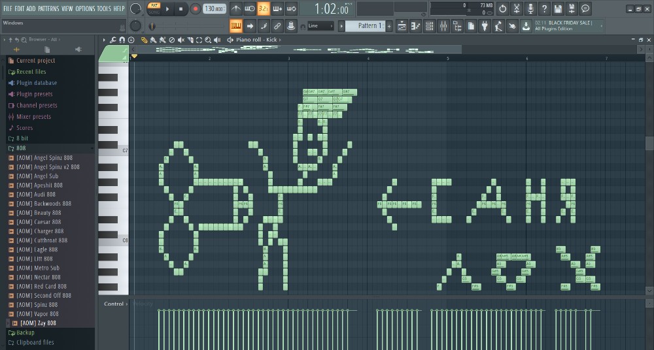
Task: Open the Pattern 1 selector
Action: click(366, 26)
